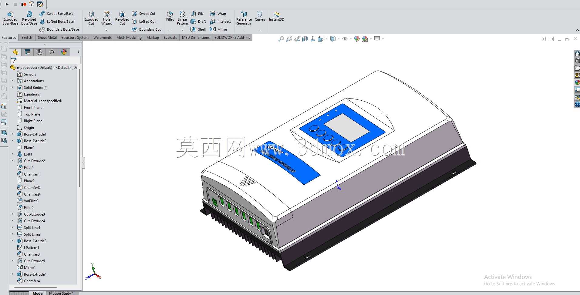Expand the Fillet dropdown arrow
The height and width of the screenshot is (295, 580).
point(170,30)
